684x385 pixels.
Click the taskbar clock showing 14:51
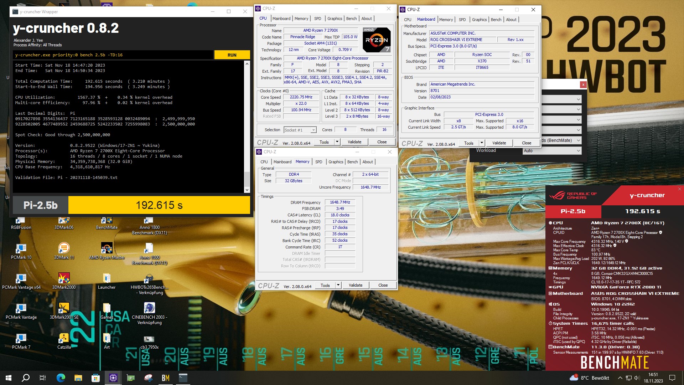pos(653,378)
